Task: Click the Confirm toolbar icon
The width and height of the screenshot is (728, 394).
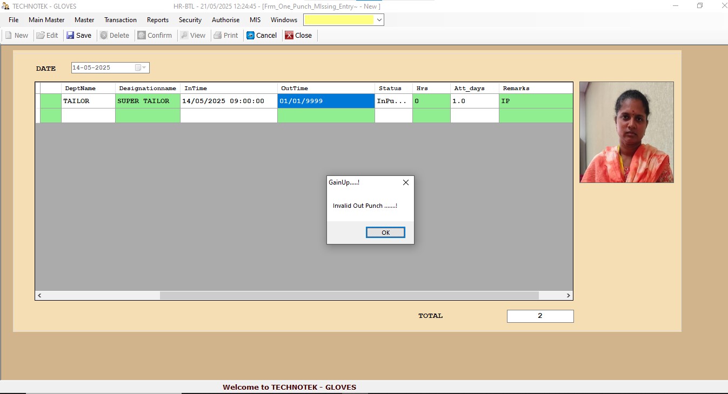Action: tap(142, 36)
